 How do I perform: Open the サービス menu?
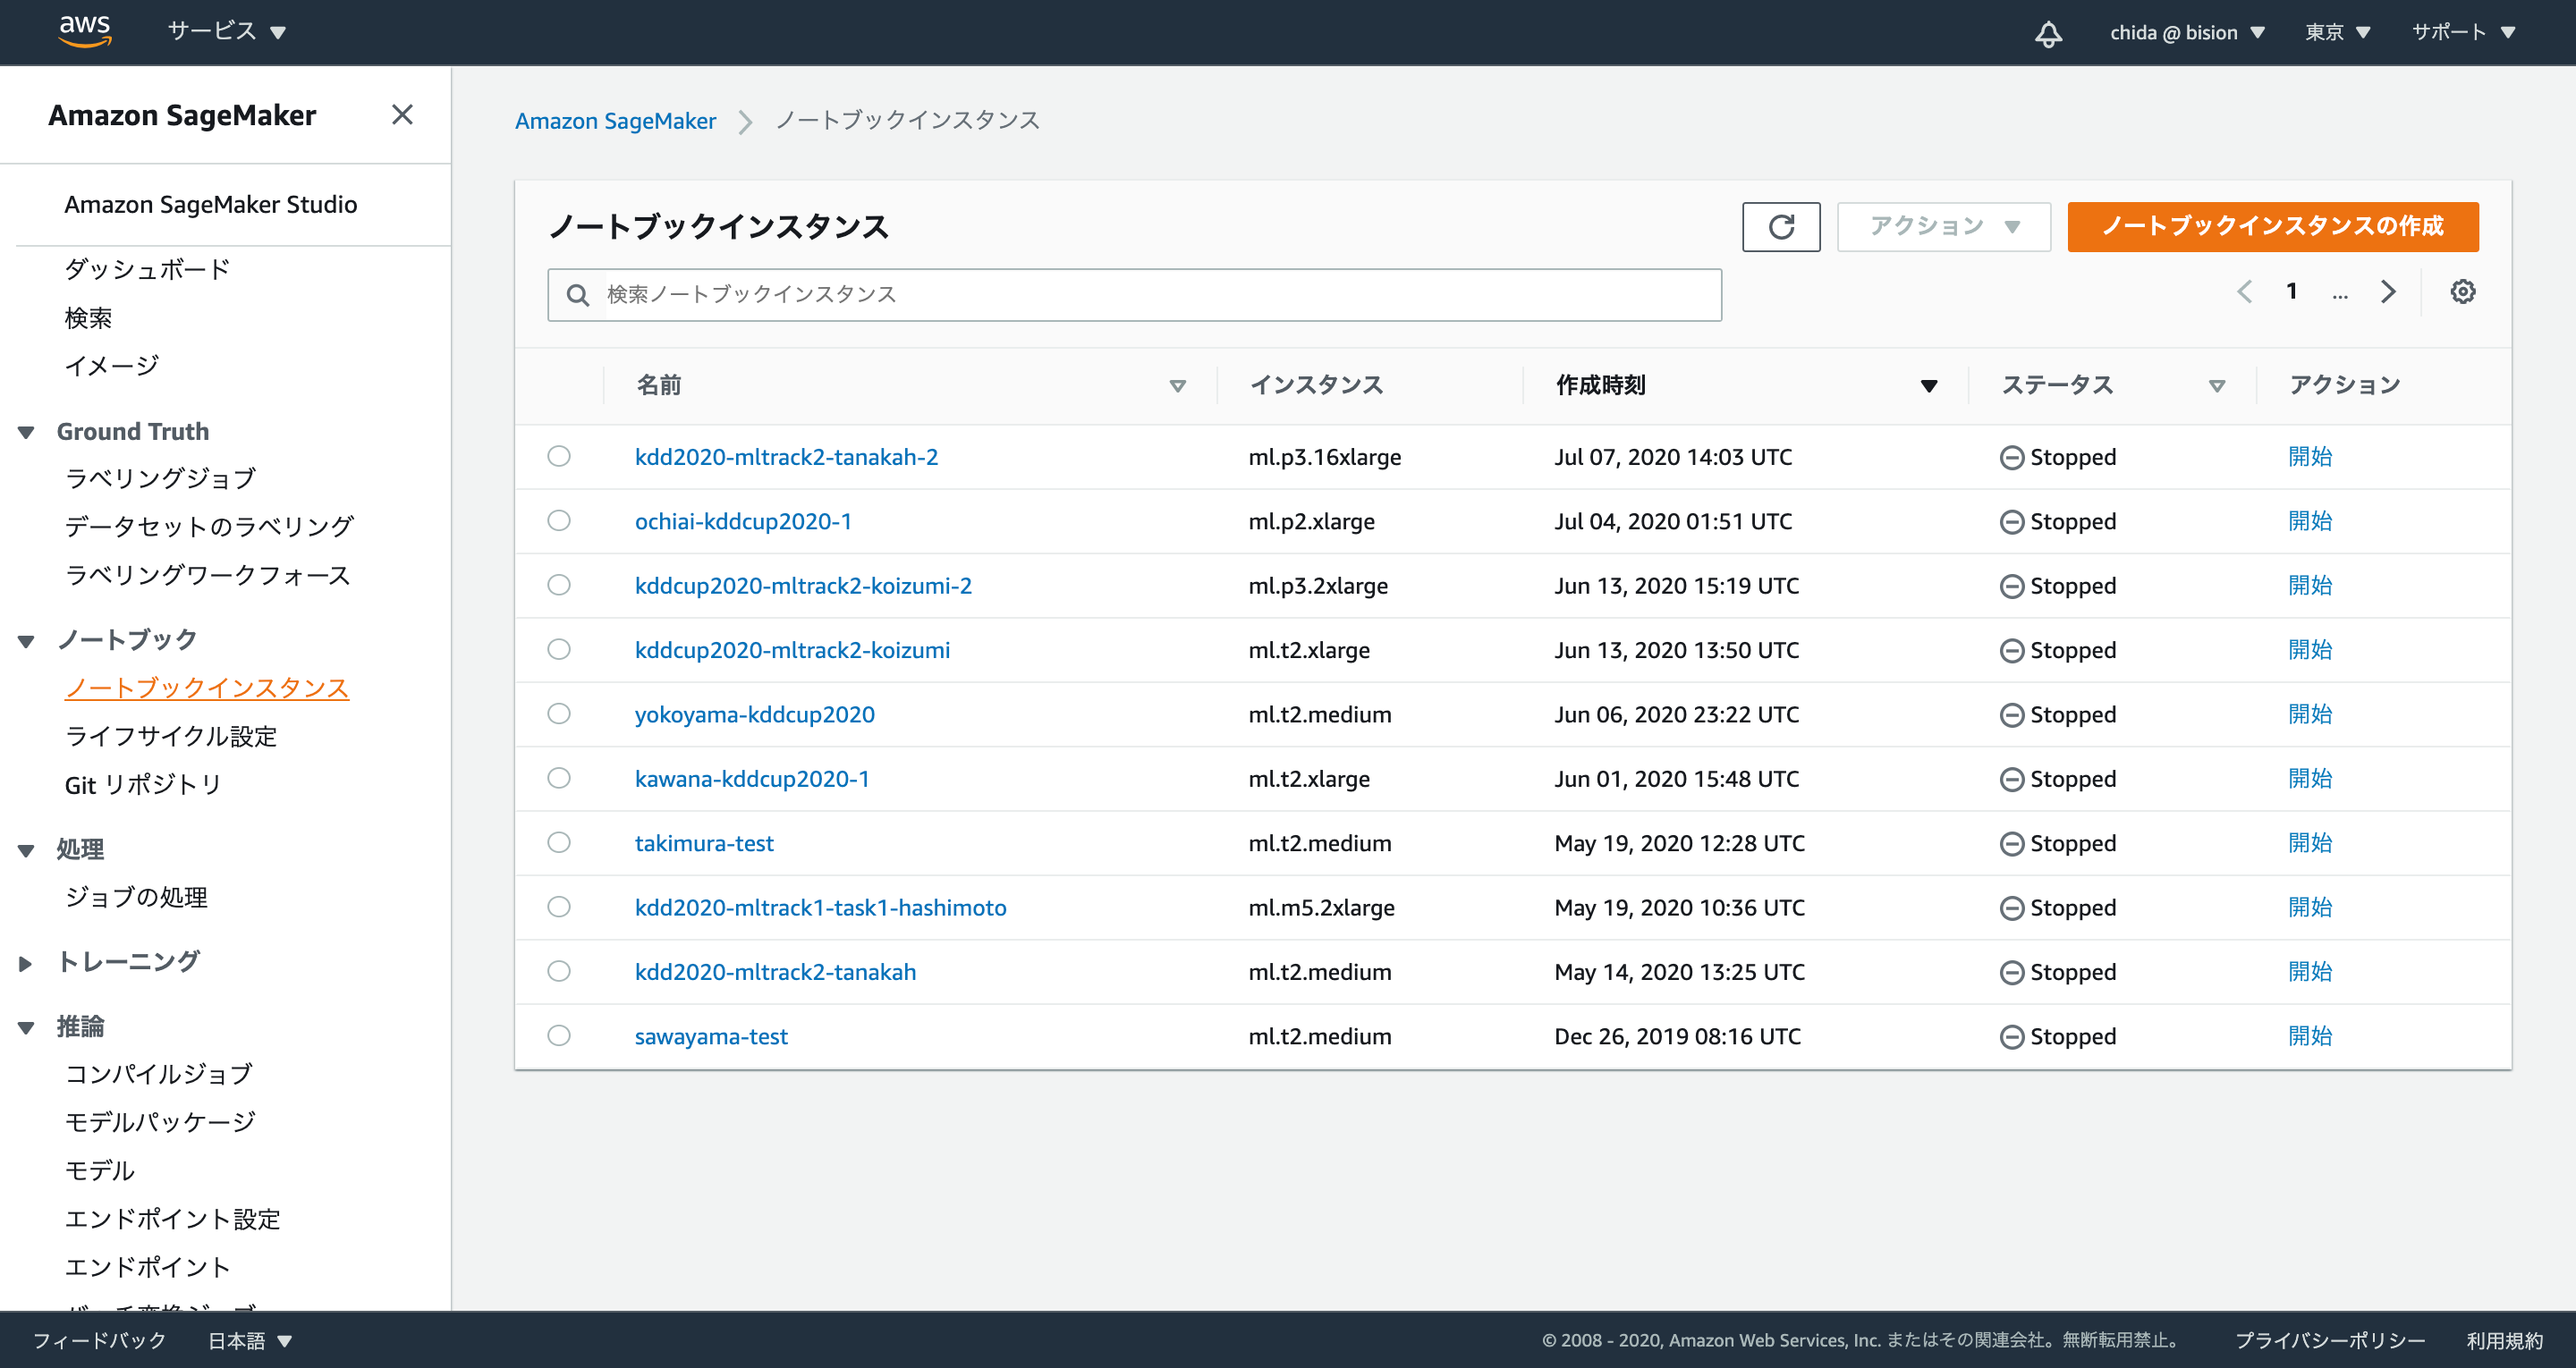(x=226, y=32)
